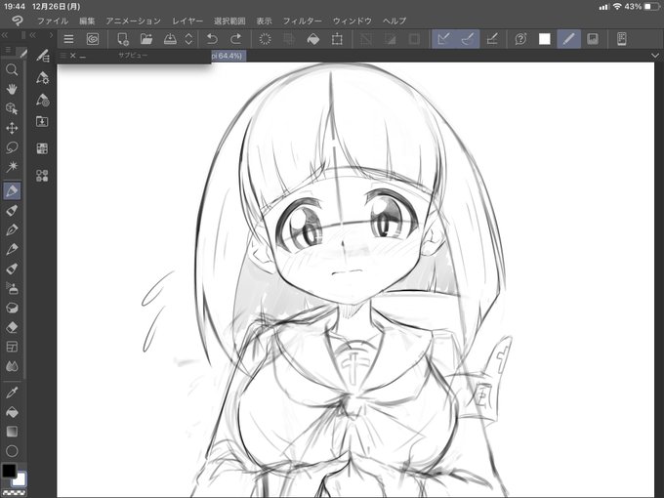This screenshot has height=498, width=664.
Task: Open the 編集 menu
Action: tap(87, 21)
